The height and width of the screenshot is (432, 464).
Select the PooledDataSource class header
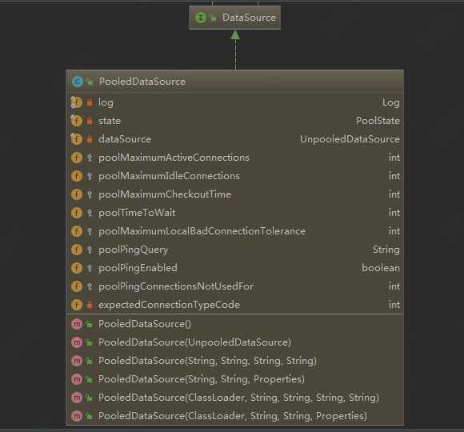(235, 82)
